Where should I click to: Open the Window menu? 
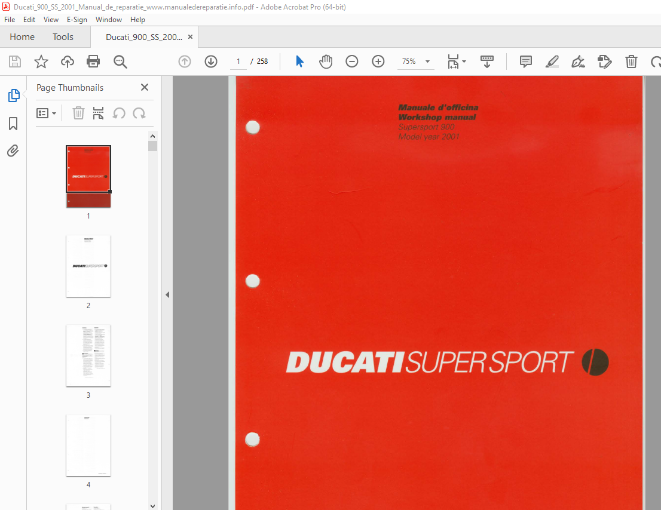click(x=109, y=19)
